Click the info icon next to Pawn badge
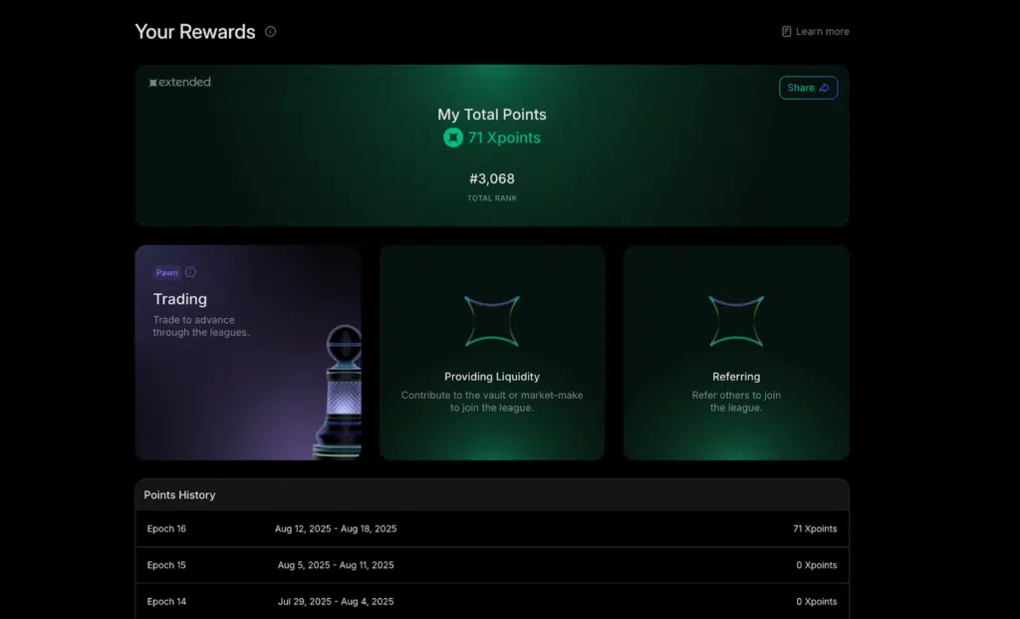The image size is (1020, 619). coord(191,272)
